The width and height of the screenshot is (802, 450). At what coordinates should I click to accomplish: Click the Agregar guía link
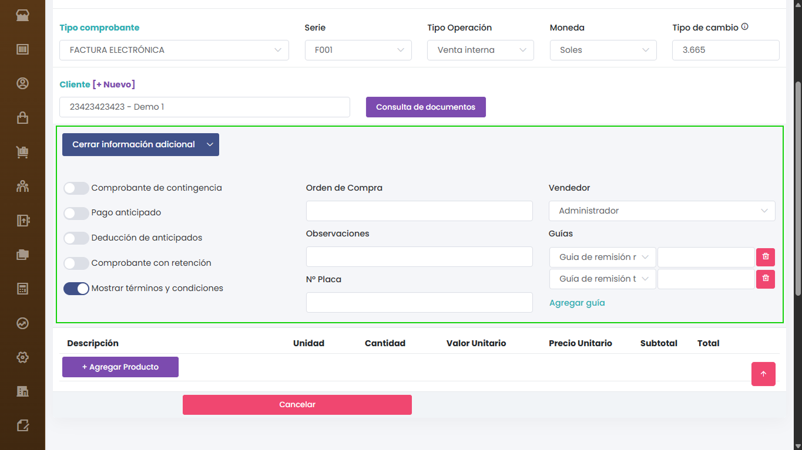(577, 303)
